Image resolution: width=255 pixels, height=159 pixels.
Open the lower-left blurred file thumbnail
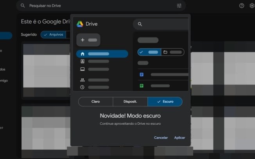[46, 131]
